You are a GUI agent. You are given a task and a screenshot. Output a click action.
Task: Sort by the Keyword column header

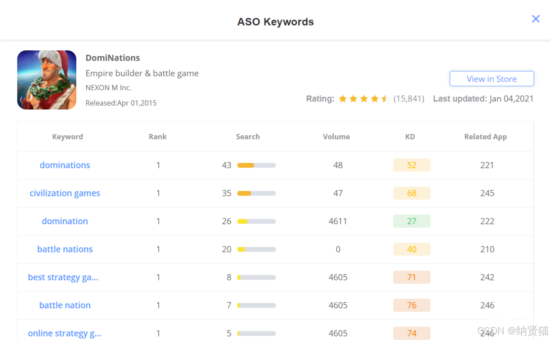click(68, 137)
